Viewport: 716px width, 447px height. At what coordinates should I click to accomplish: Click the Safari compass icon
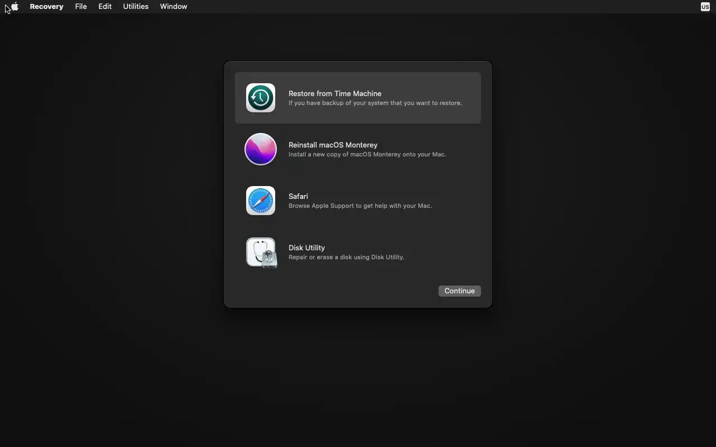click(x=261, y=201)
